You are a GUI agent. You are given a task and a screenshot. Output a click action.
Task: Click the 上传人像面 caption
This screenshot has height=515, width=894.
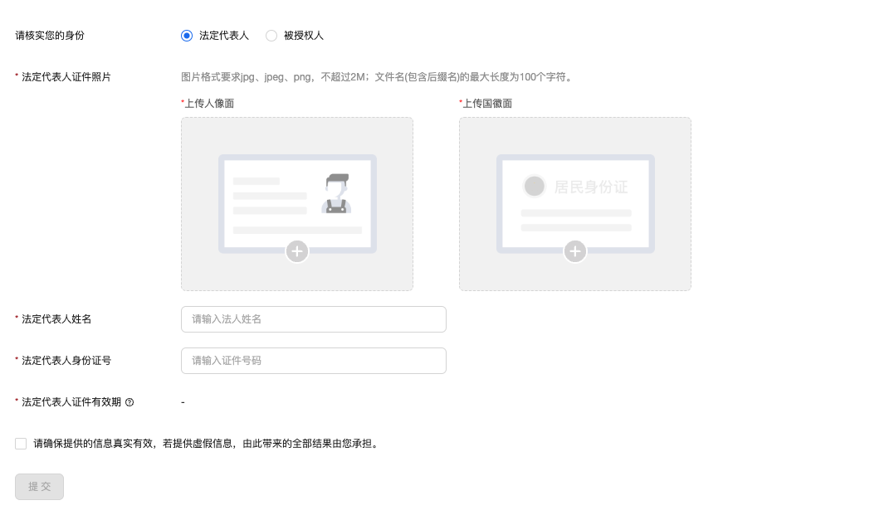click(209, 103)
